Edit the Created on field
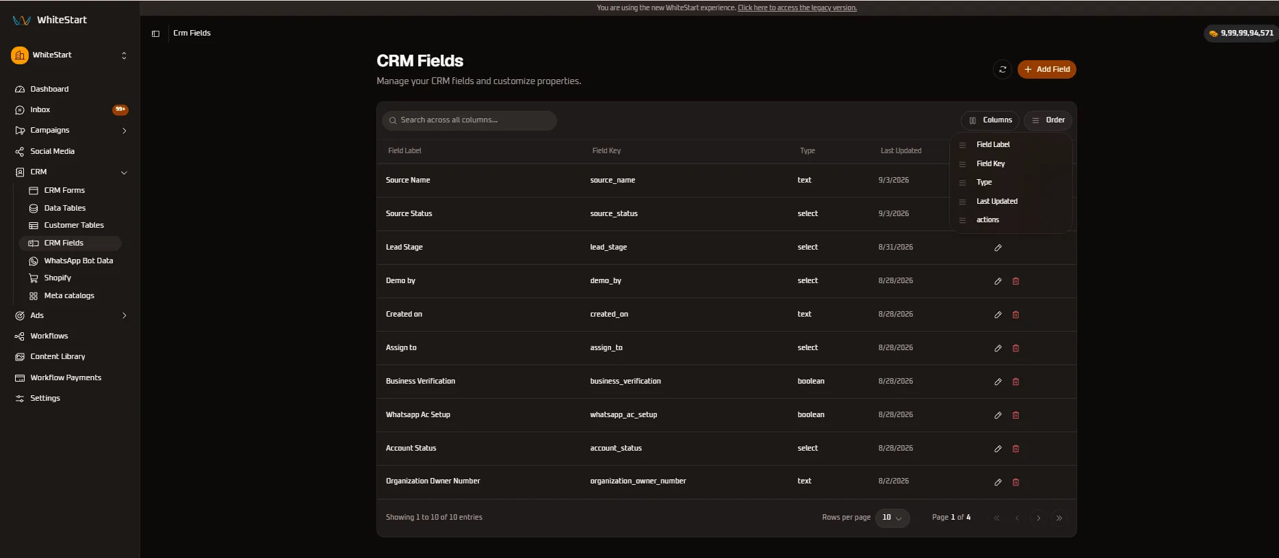The image size is (1279, 558). point(998,315)
